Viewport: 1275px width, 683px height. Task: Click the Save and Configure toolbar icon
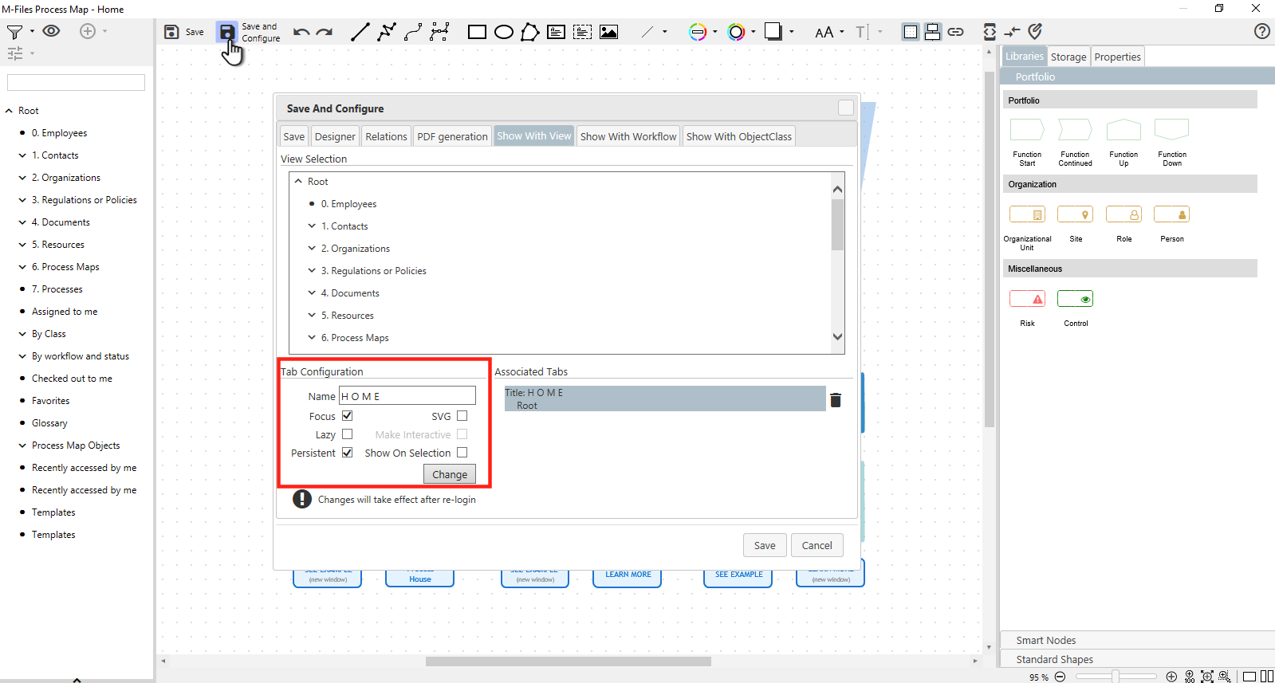point(227,32)
